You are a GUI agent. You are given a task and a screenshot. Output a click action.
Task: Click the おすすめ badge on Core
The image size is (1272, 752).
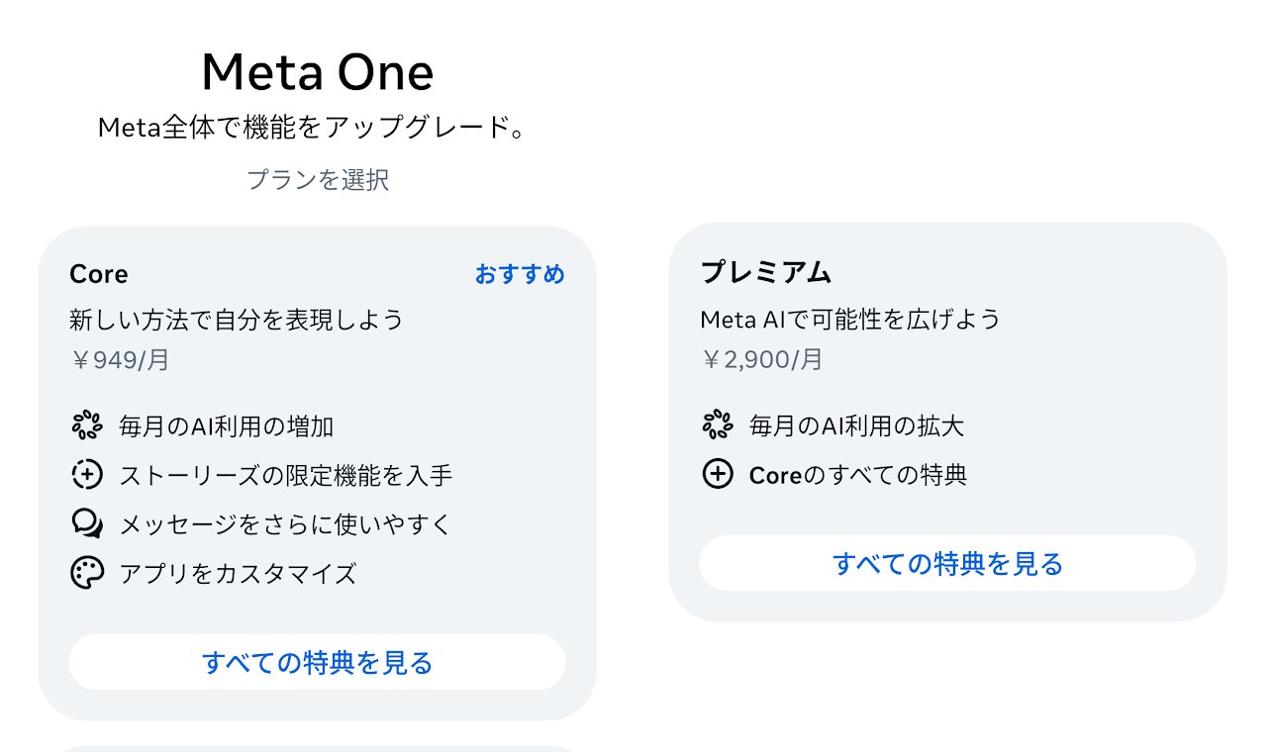[520, 274]
